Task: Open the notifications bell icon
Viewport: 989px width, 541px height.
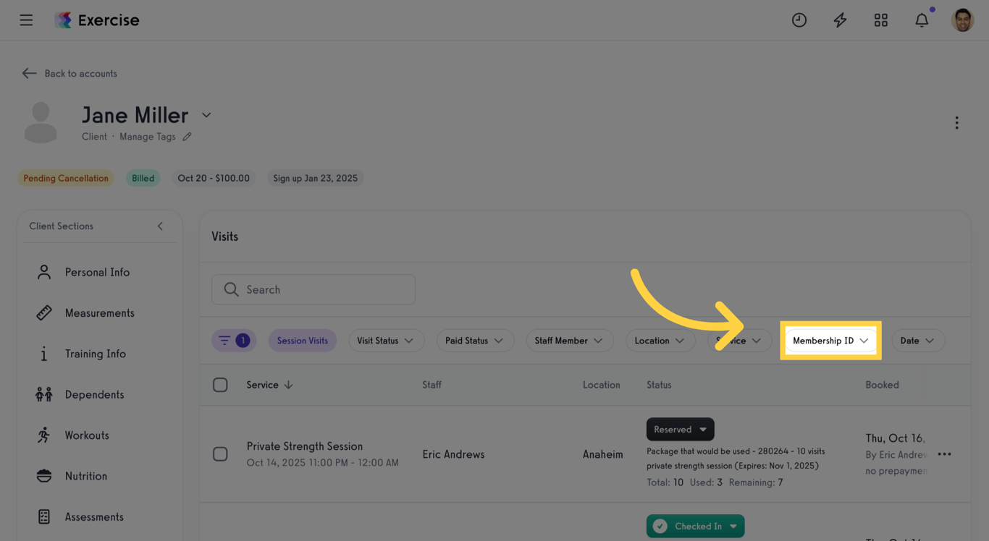Action: click(921, 20)
